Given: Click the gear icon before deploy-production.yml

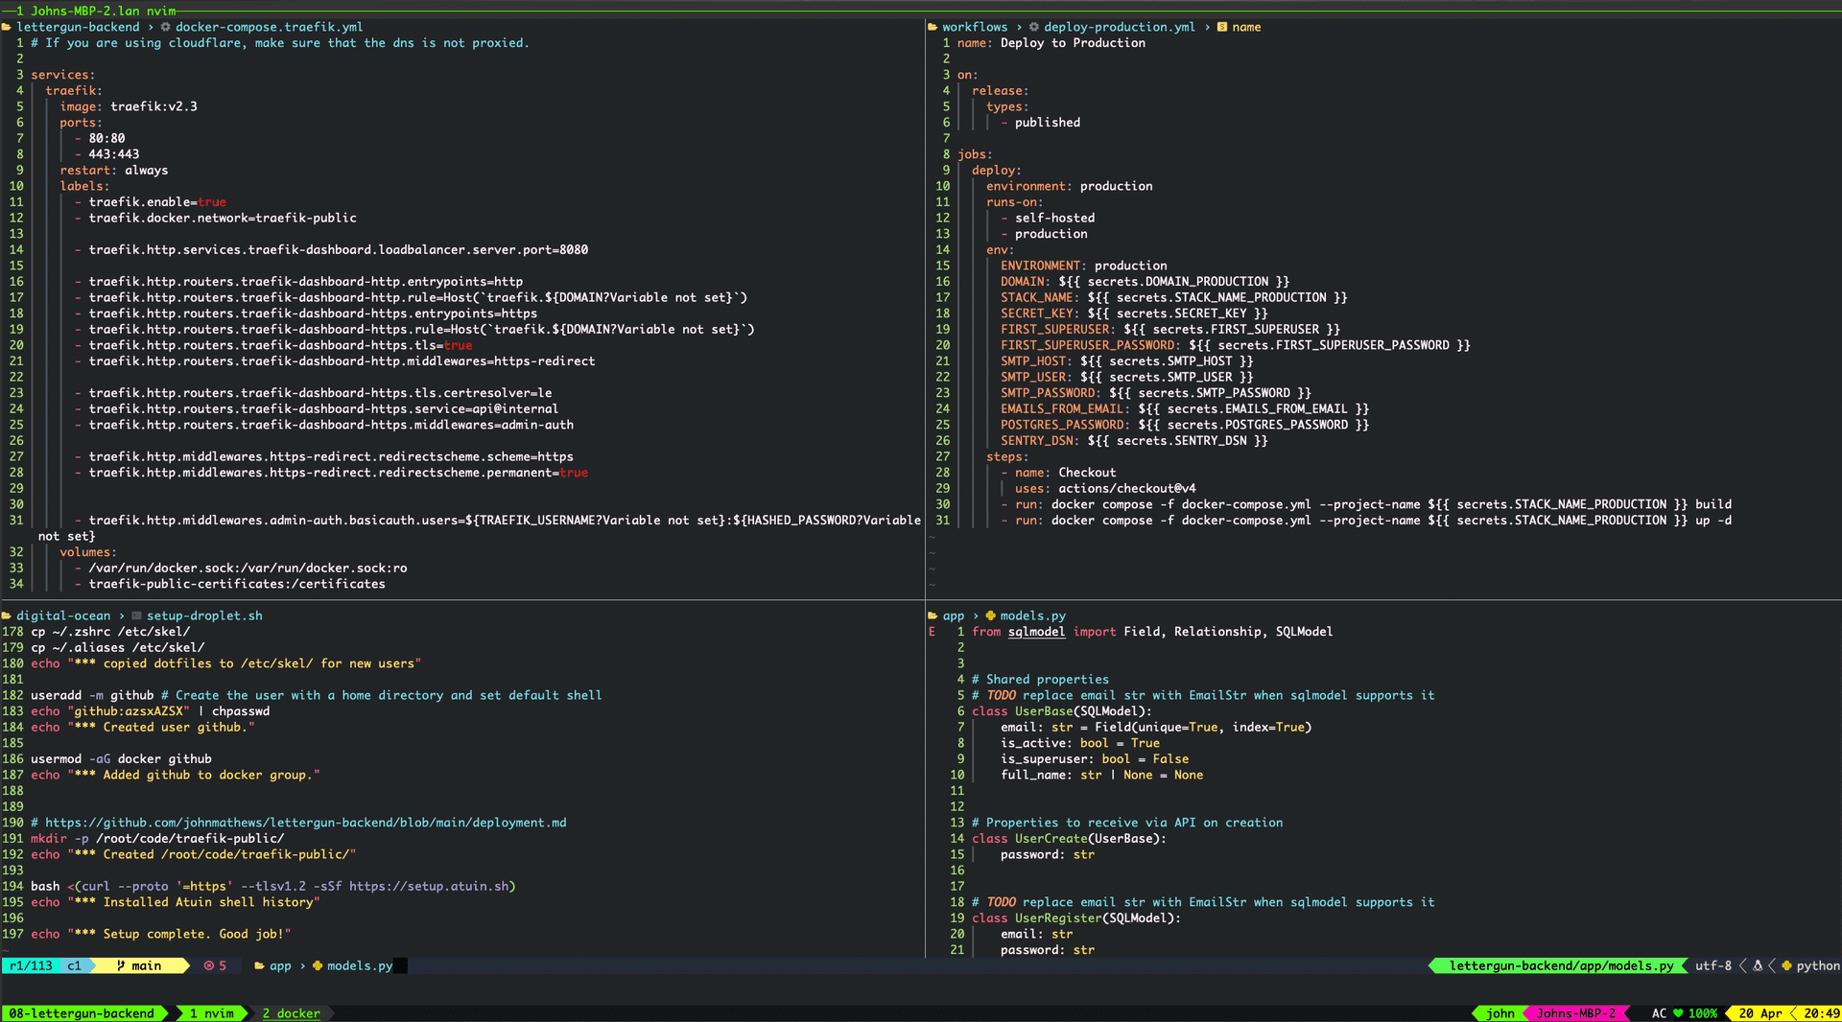Looking at the screenshot, I should 1034,27.
